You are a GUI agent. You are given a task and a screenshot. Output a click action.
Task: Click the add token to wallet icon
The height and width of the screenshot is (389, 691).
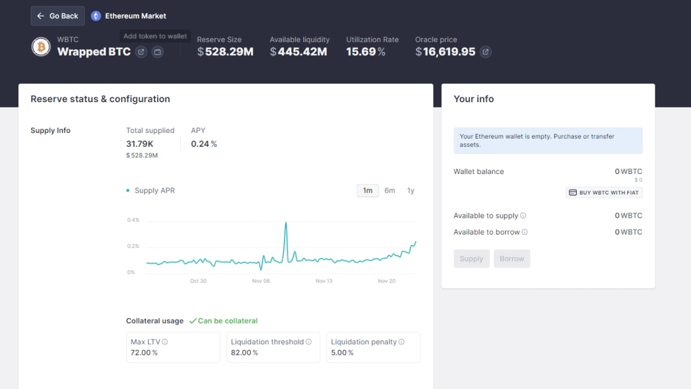[x=157, y=52]
